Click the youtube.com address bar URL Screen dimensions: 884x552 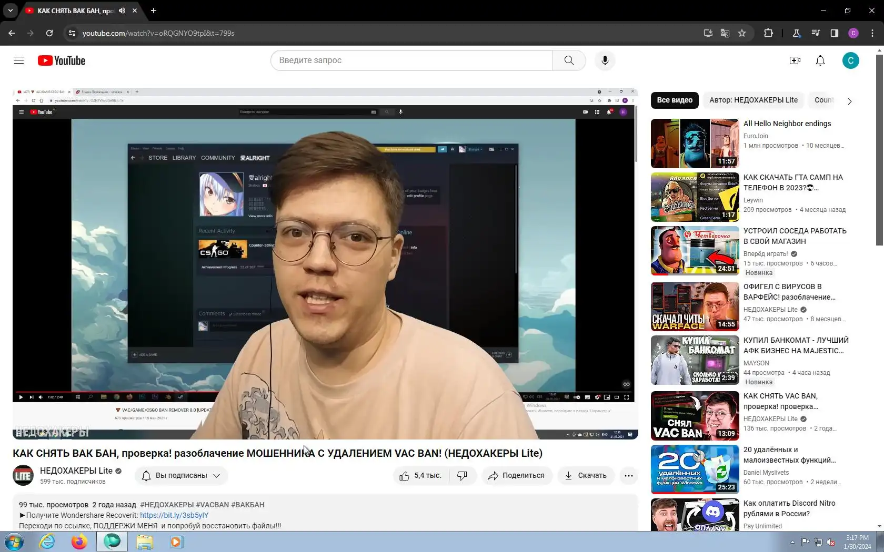tap(158, 33)
